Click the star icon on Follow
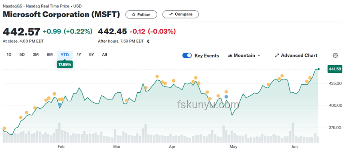 134,14
